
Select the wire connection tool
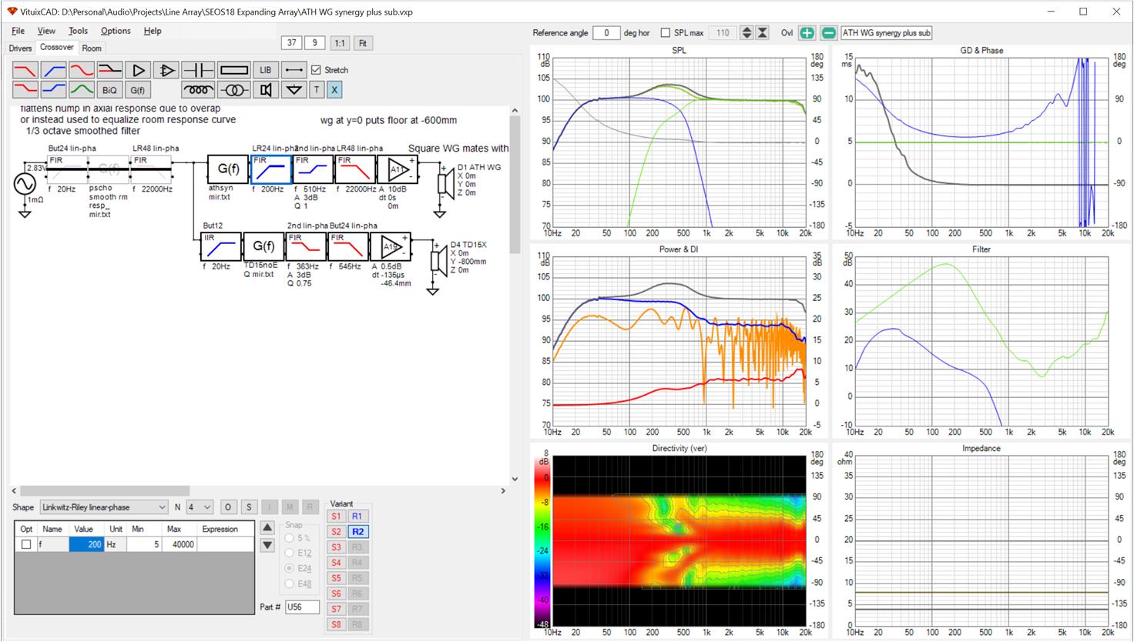[x=294, y=70]
